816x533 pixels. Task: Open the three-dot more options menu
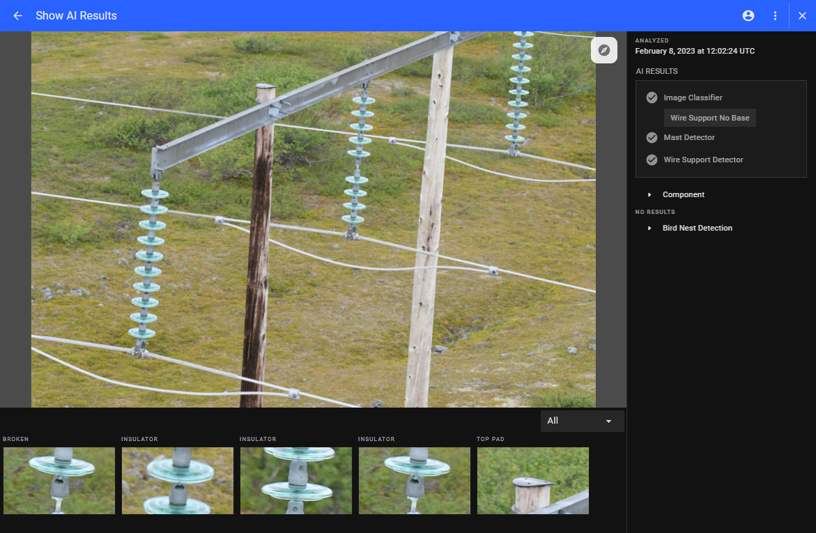click(x=775, y=16)
